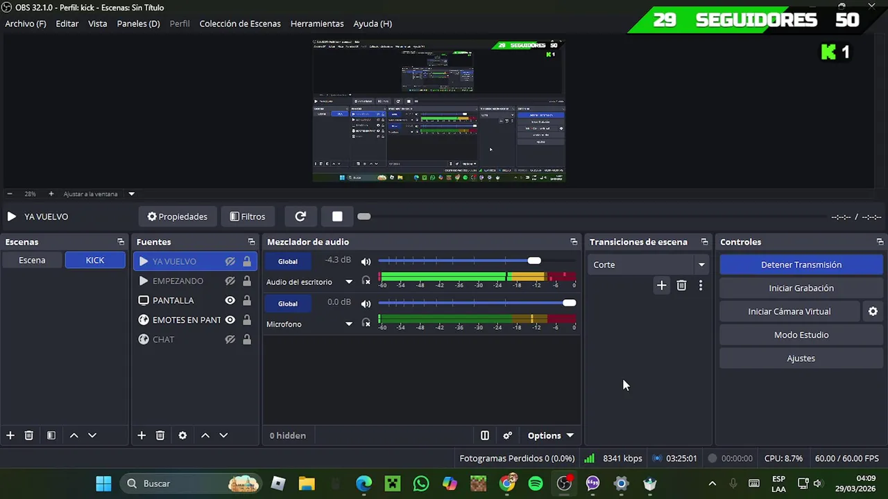Toggle visibility of YA VUELVO source
The height and width of the screenshot is (499, 888).
[x=230, y=261]
